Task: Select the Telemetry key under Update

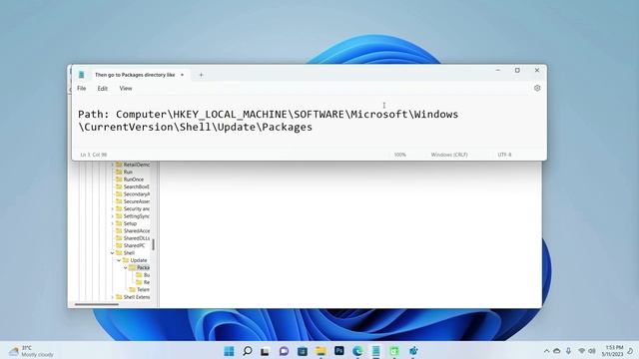Action: click(x=140, y=289)
